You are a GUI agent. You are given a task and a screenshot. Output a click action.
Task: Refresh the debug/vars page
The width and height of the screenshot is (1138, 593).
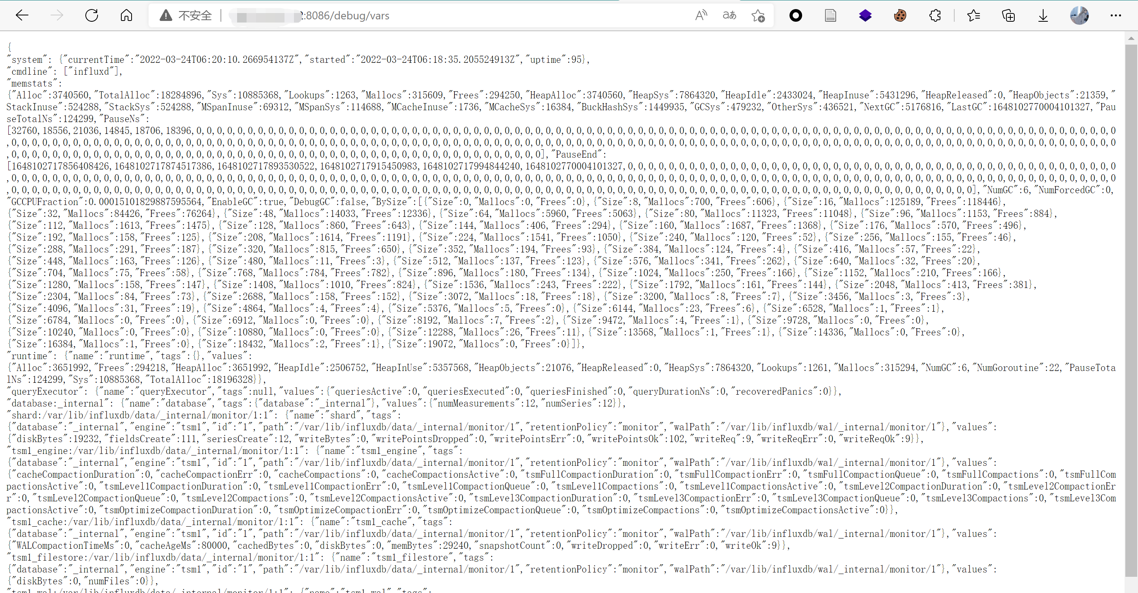coord(91,15)
